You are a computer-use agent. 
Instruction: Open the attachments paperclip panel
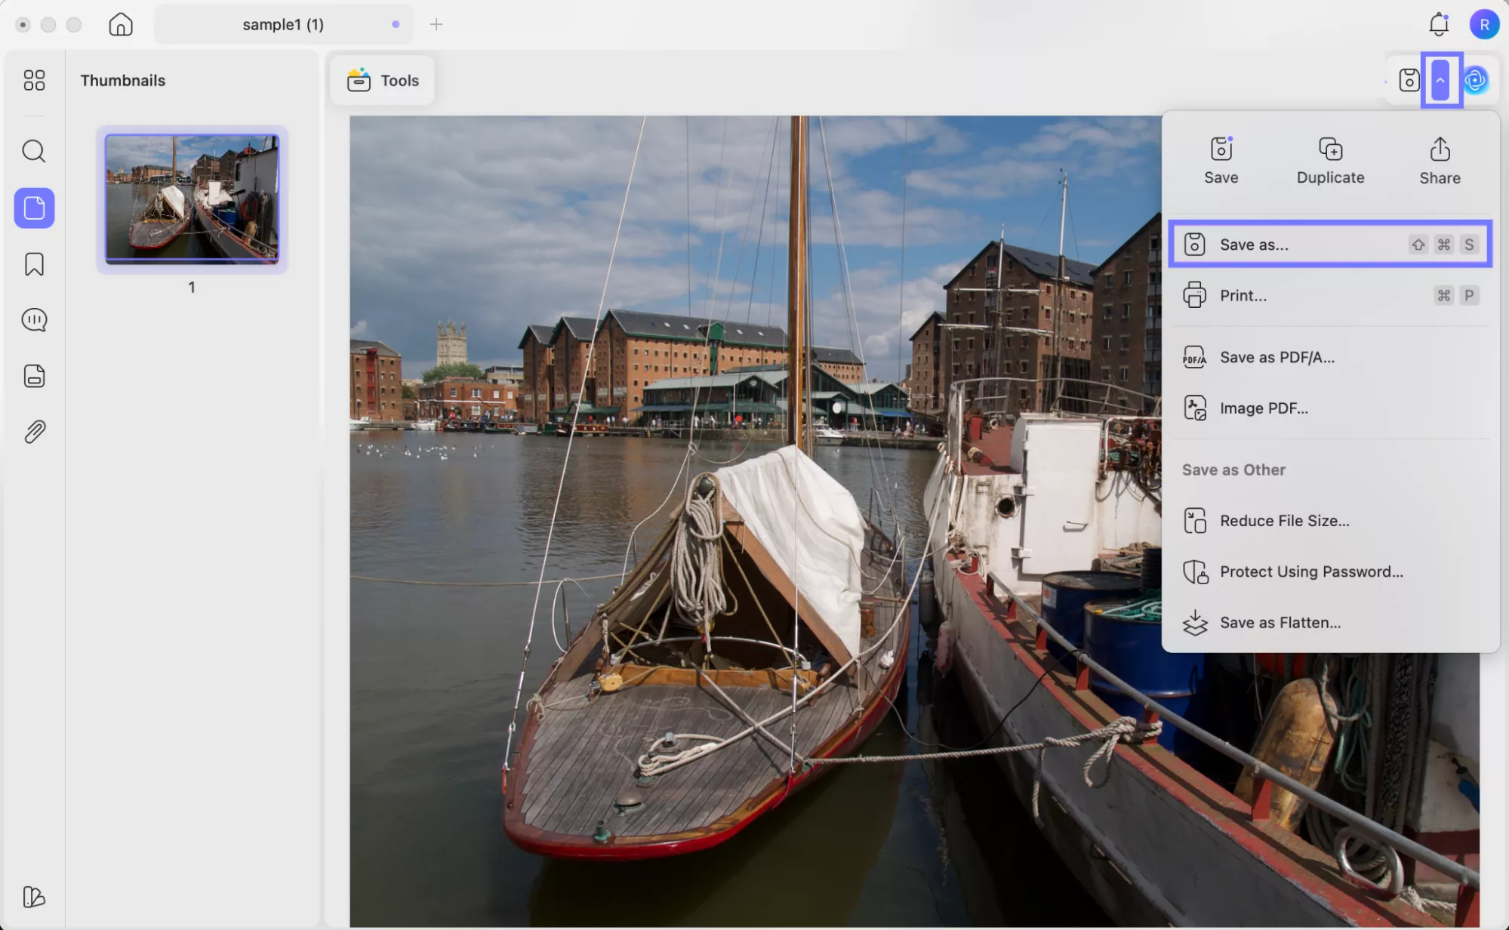pyautogui.click(x=34, y=432)
